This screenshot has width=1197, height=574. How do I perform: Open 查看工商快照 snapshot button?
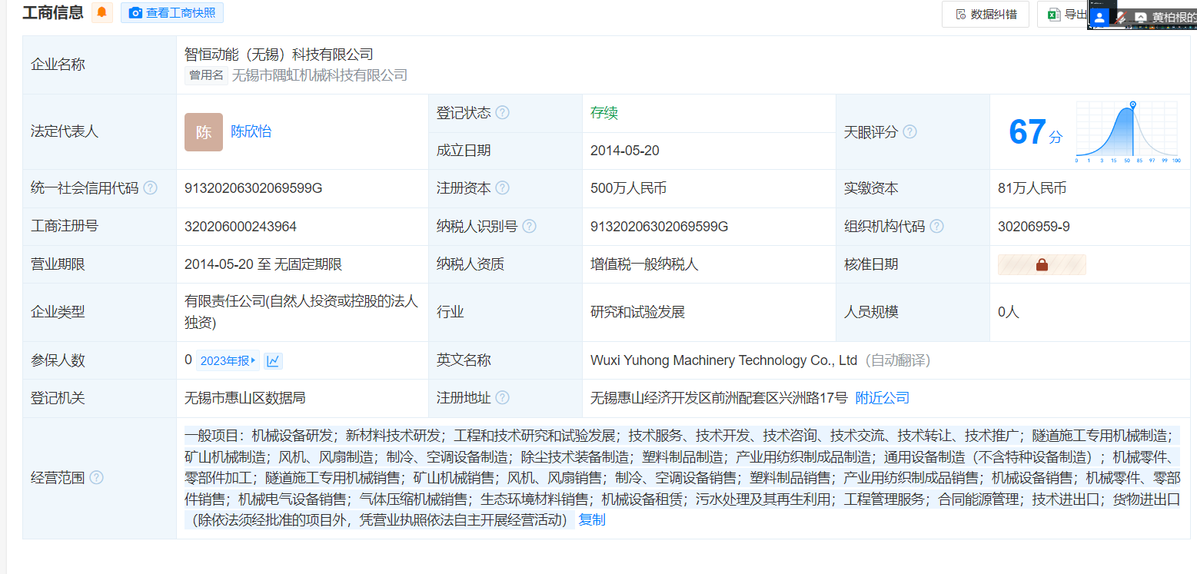pyautogui.click(x=172, y=13)
